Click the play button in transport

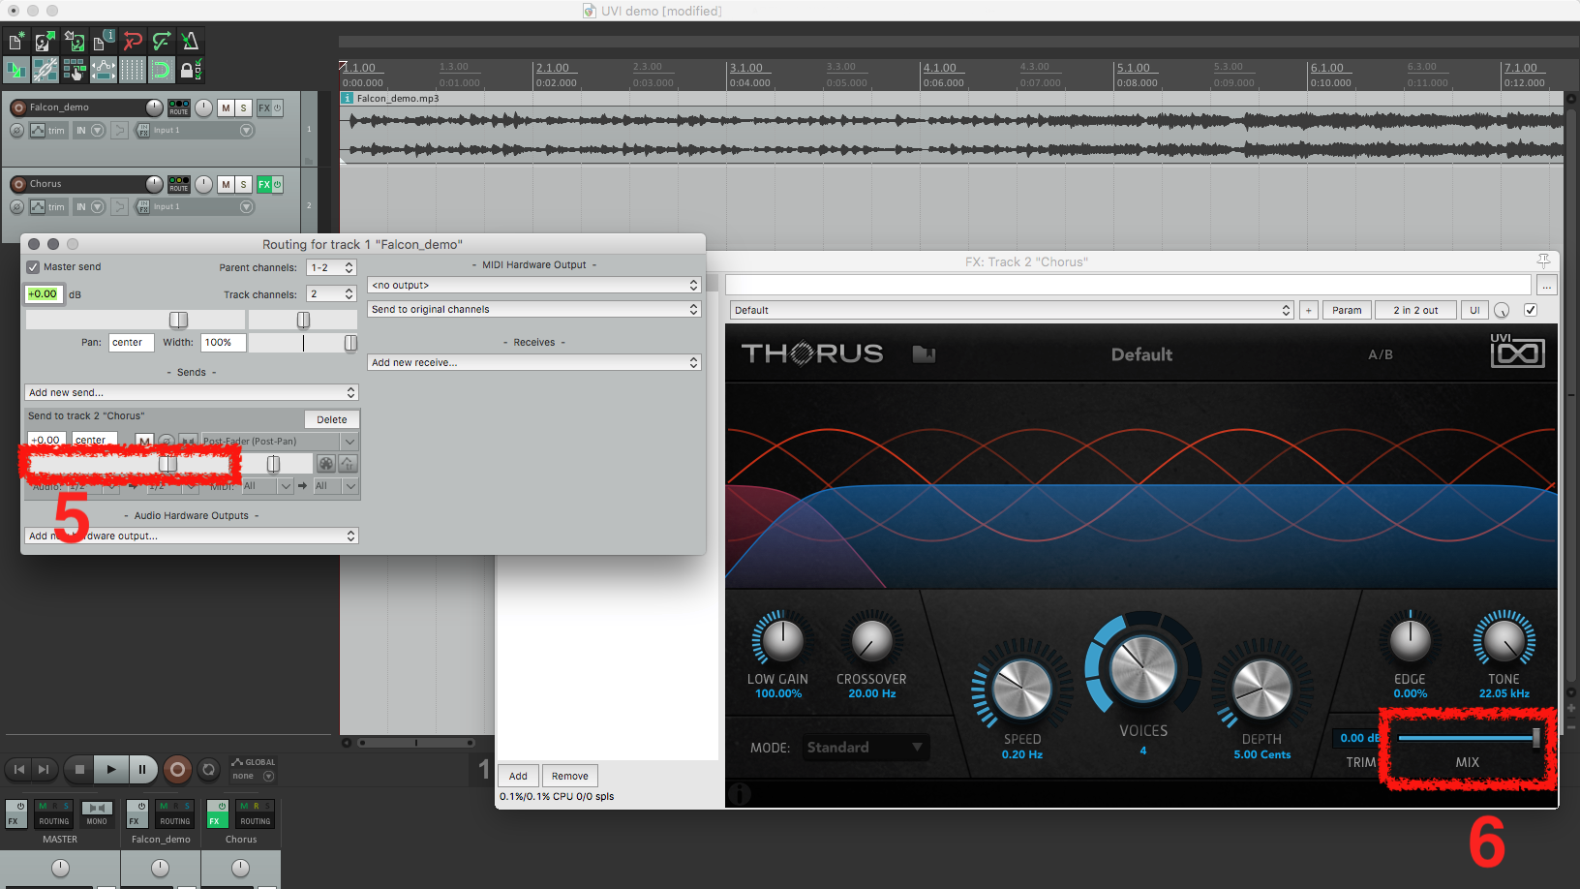tap(111, 770)
